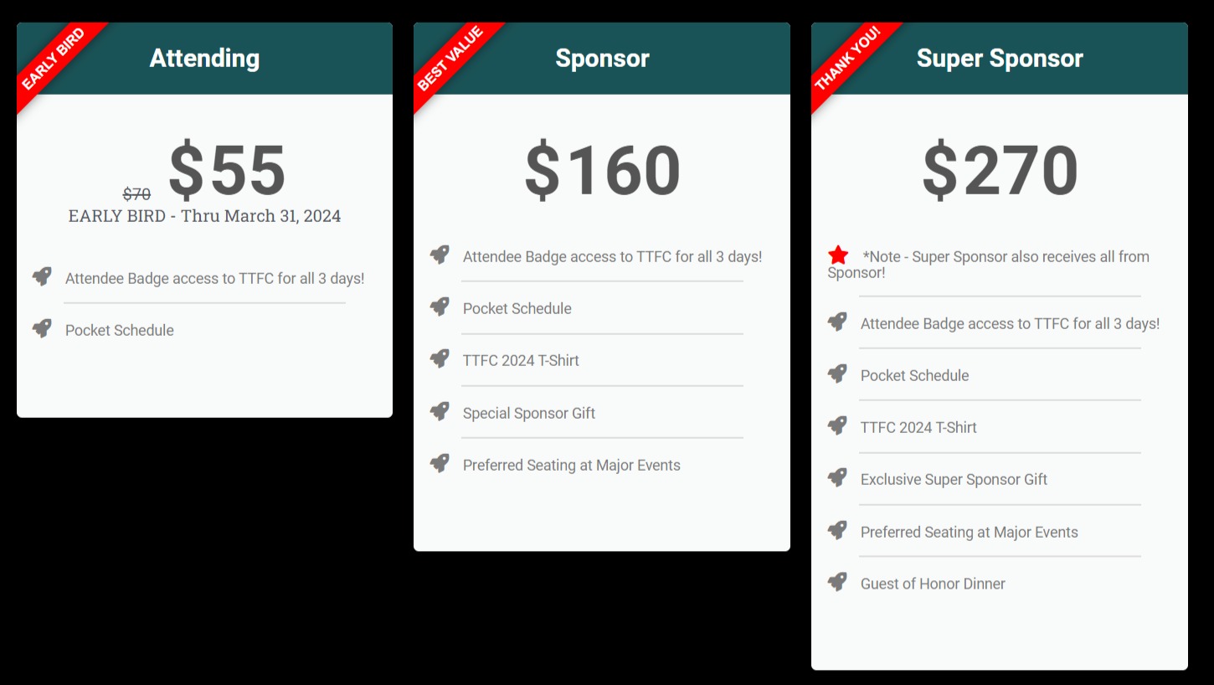The image size is (1214, 685).
Task: Click the BEST VALUE corner ribbon
Action: pyautogui.click(x=450, y=60)
